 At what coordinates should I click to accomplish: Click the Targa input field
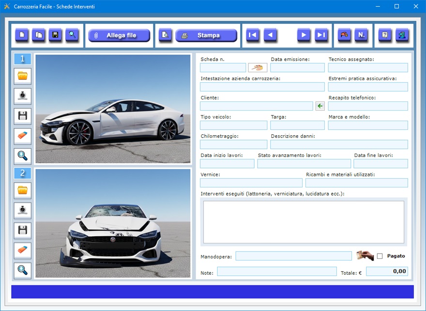pyautogui.click(x=297, y=125)
